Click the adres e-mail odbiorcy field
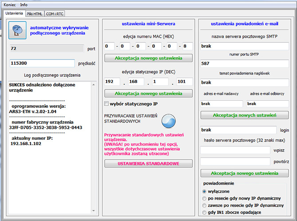 pyautogui.click(x=268, y=104)
